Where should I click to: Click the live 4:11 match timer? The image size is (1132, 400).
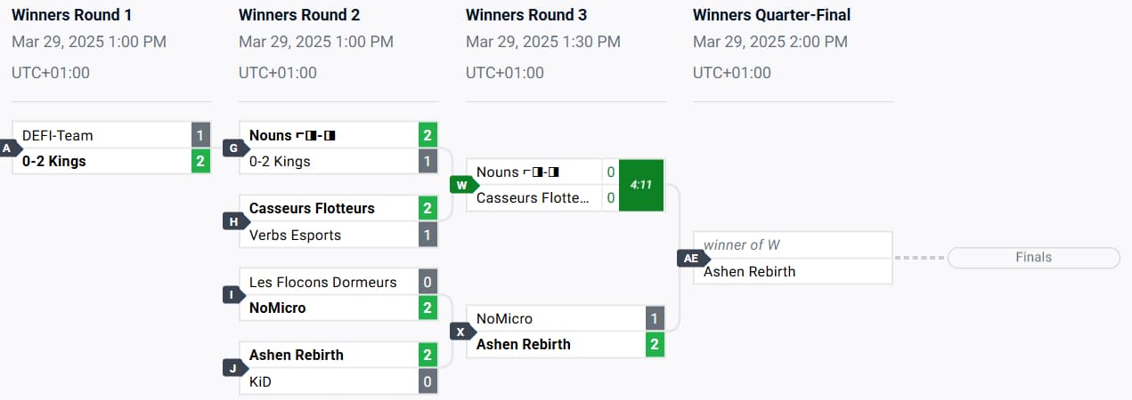[641, 185]
